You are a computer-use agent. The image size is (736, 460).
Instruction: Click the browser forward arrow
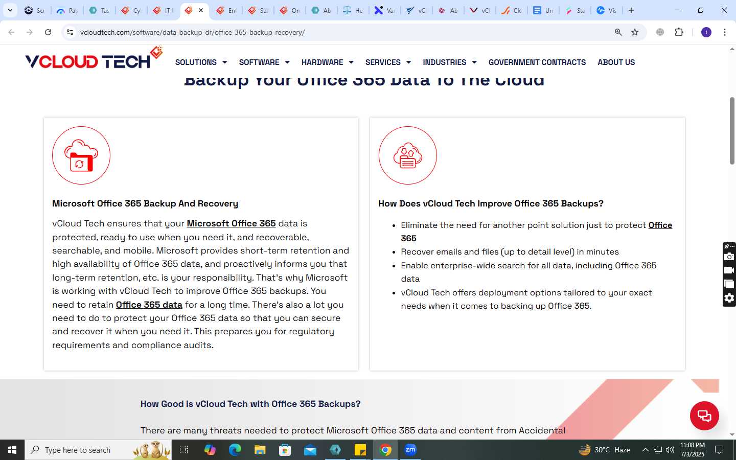pos(30,32)
